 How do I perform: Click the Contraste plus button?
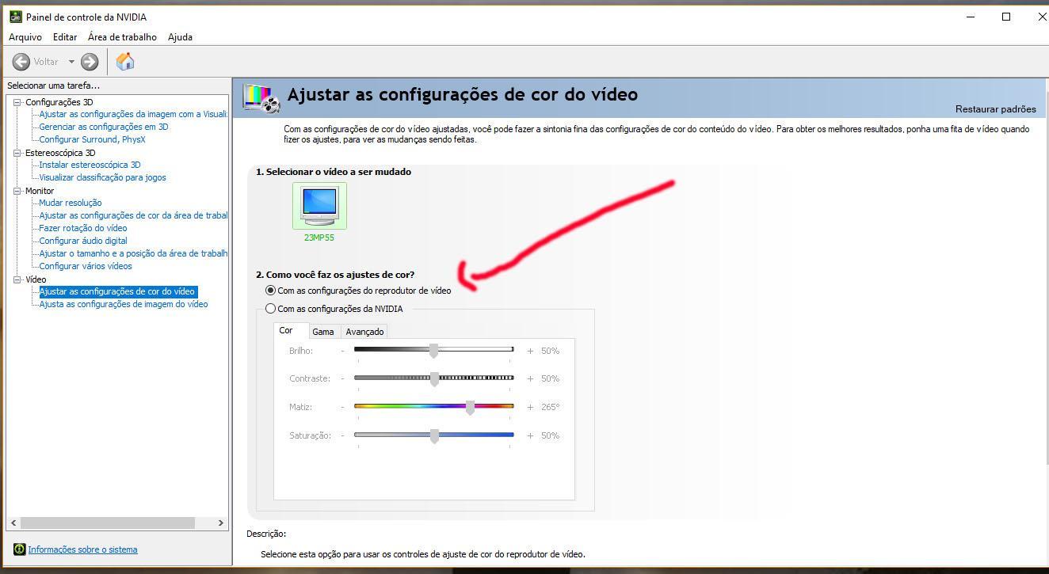pos(530,378)
